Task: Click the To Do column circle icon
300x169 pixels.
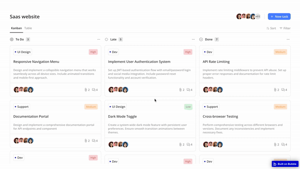Action: [12, 39]
